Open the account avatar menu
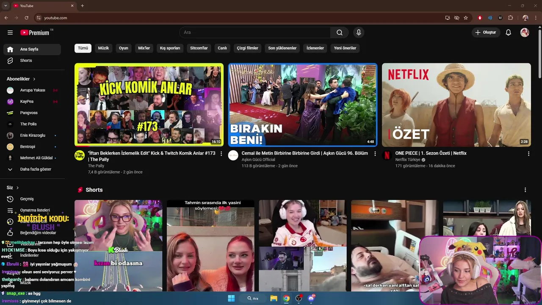 pyautogui.click(x=525, y=33)
